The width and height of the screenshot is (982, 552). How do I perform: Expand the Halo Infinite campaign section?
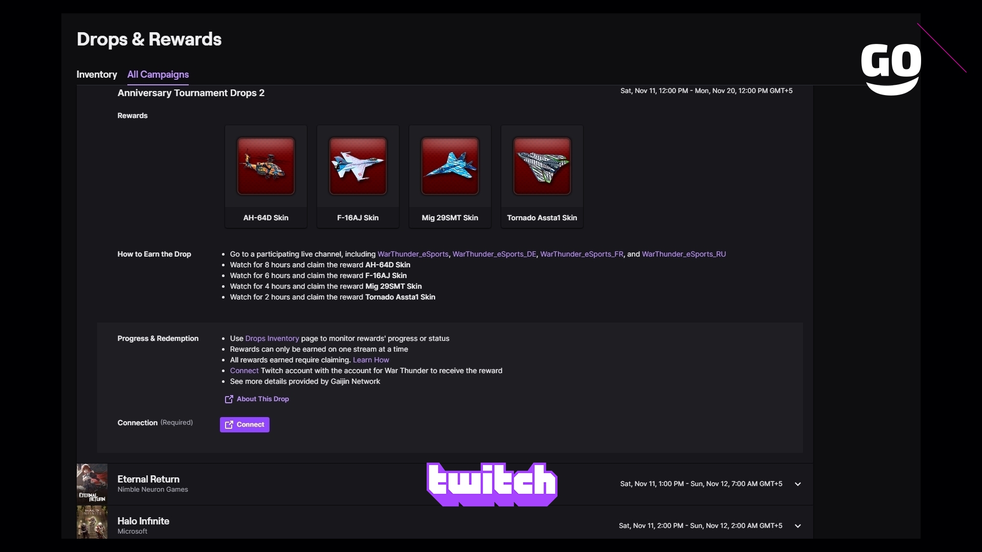797,526
